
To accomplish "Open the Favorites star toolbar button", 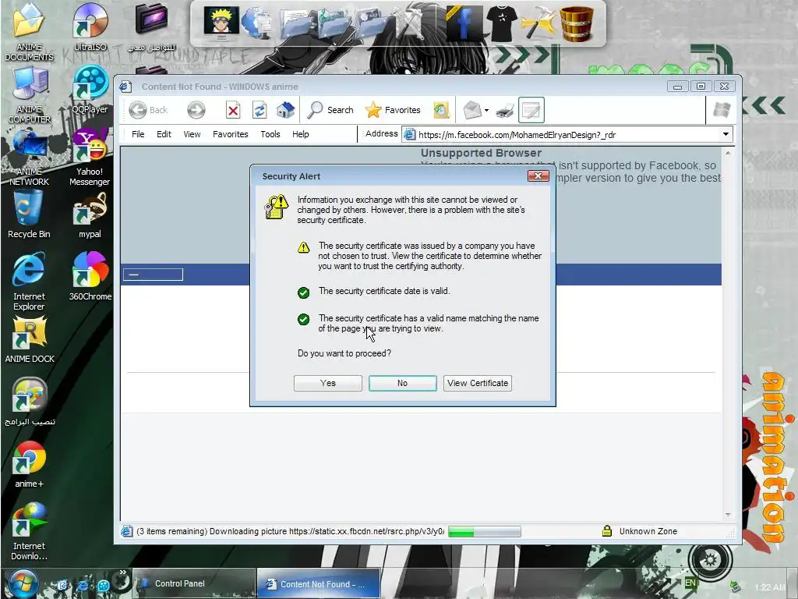I will pyautogui.click(x=393, y=110).
